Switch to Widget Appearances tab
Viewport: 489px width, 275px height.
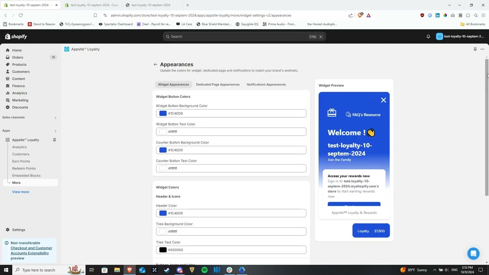173,84
